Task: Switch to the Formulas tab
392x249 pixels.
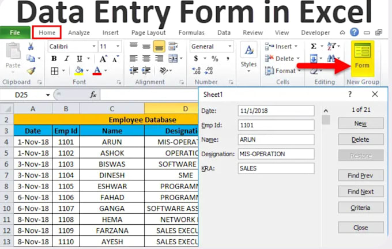Action: pyautogui.click(x=191, y=33)
